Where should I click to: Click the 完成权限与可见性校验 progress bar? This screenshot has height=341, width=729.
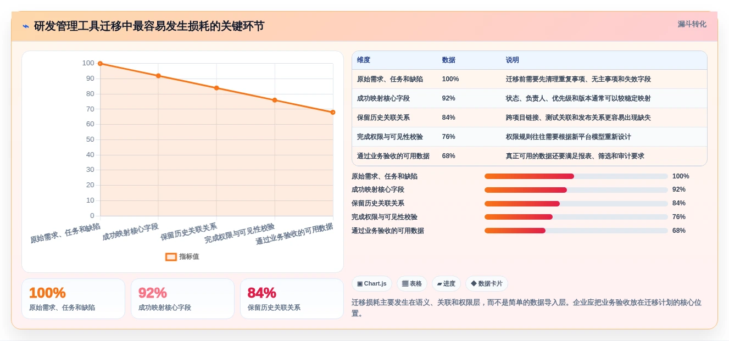coord(576,217)
